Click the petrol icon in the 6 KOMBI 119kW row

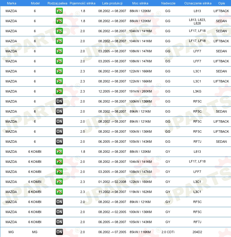(x=59, y=192)
